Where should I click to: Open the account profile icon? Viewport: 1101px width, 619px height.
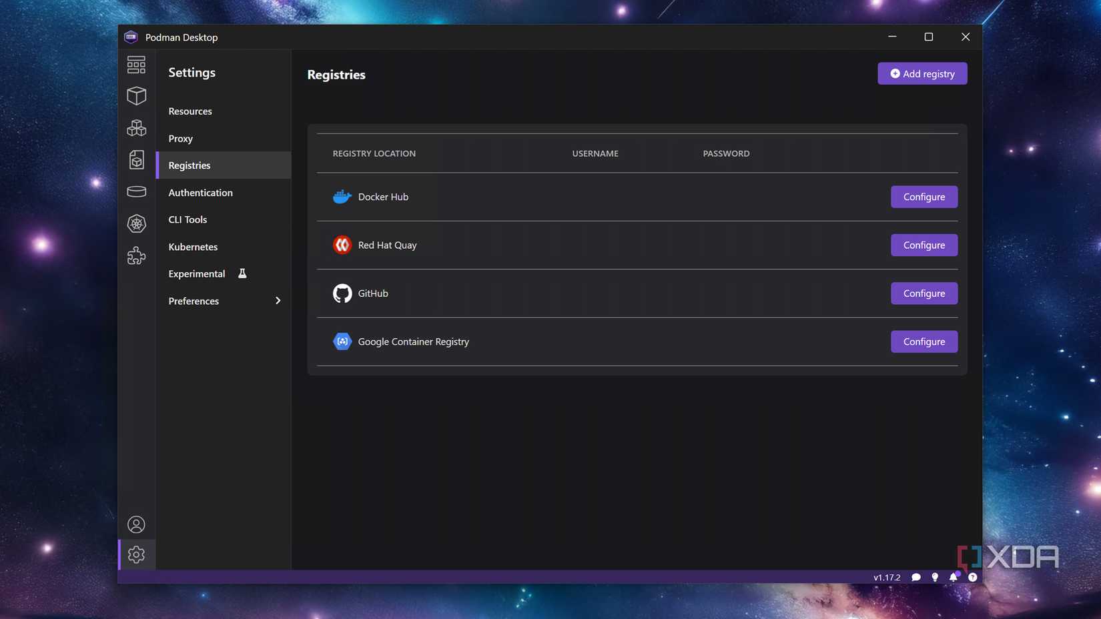click(136, 524)
